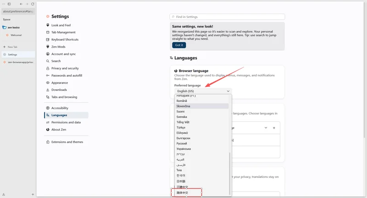Click the Appearance eye icon
367x198 pixels.
[x=48, y=83]
